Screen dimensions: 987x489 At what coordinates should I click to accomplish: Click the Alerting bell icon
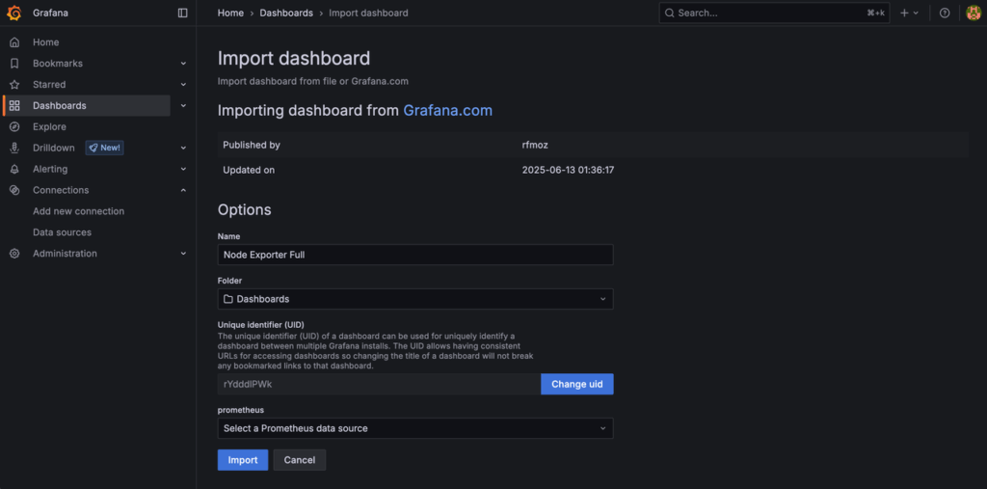tap(14, 169)
